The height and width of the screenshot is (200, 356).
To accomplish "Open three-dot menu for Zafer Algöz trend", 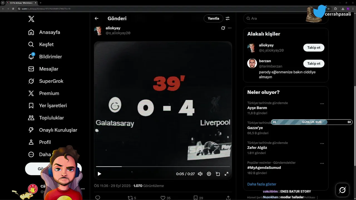I will pyautogui.click(x=322, y=144).
